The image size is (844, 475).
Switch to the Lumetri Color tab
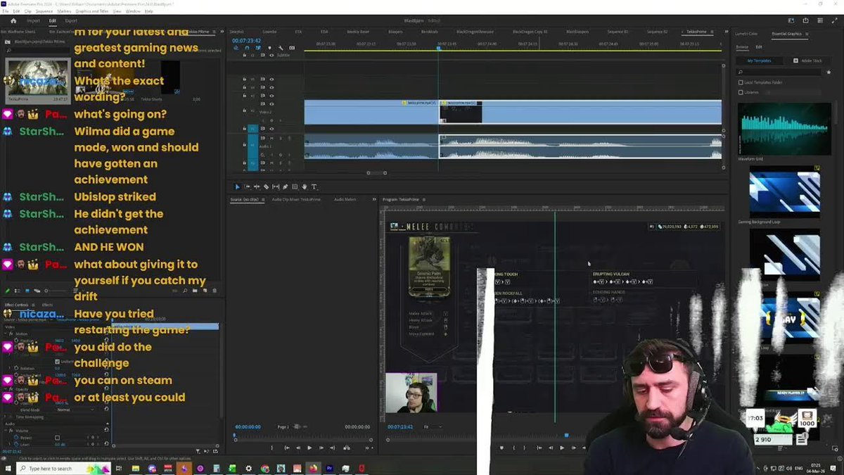(746, 33)
